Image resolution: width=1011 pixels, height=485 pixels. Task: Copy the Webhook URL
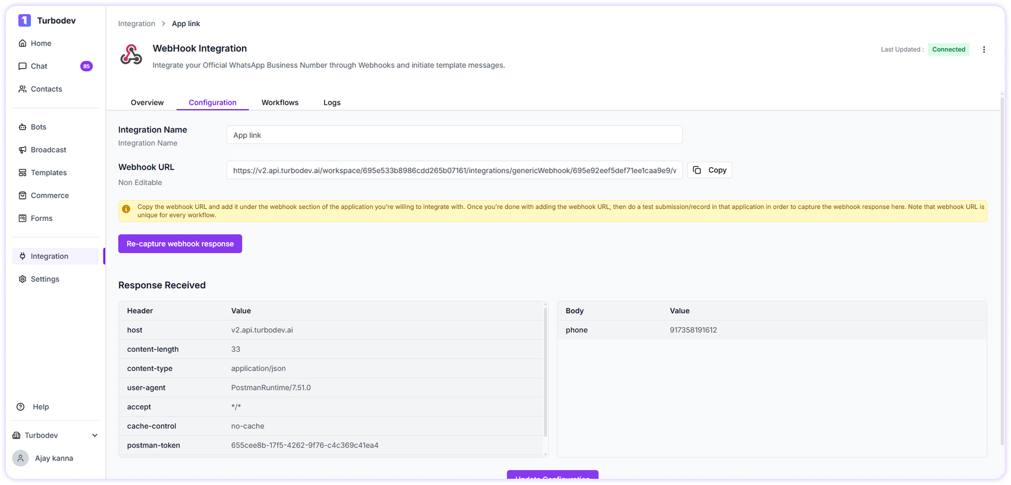click(709, 169)
